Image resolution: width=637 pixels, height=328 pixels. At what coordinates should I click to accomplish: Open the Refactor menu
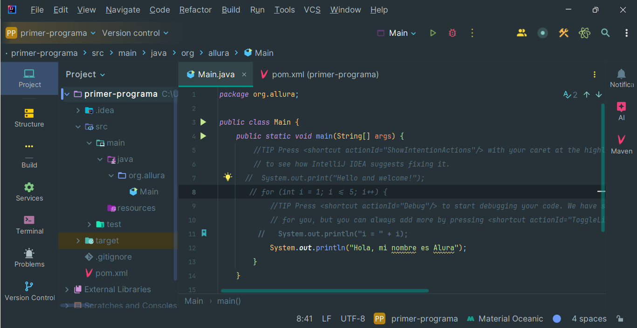pyautogui.click(x=195, y=10)
